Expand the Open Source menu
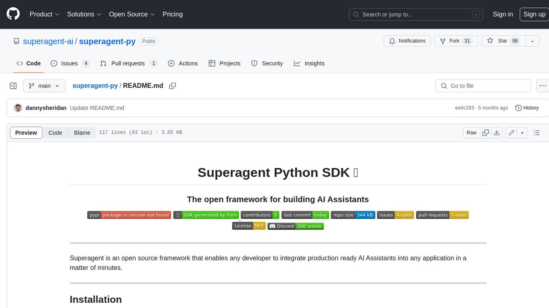549x308 pixels. pyautogui.click(x=132, y=14)
